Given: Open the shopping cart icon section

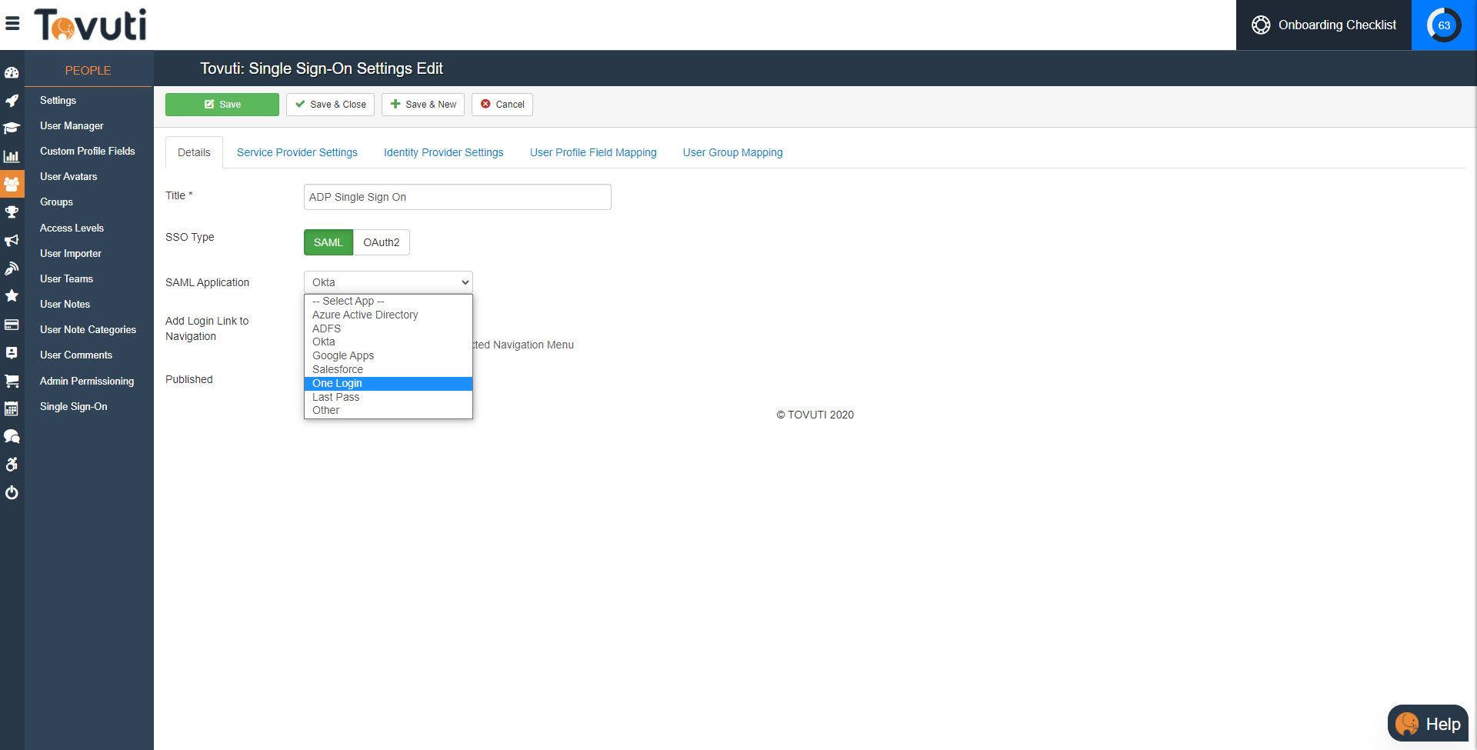Looking at the screenshot, I should pyautogui.click(x=12, y=381).
